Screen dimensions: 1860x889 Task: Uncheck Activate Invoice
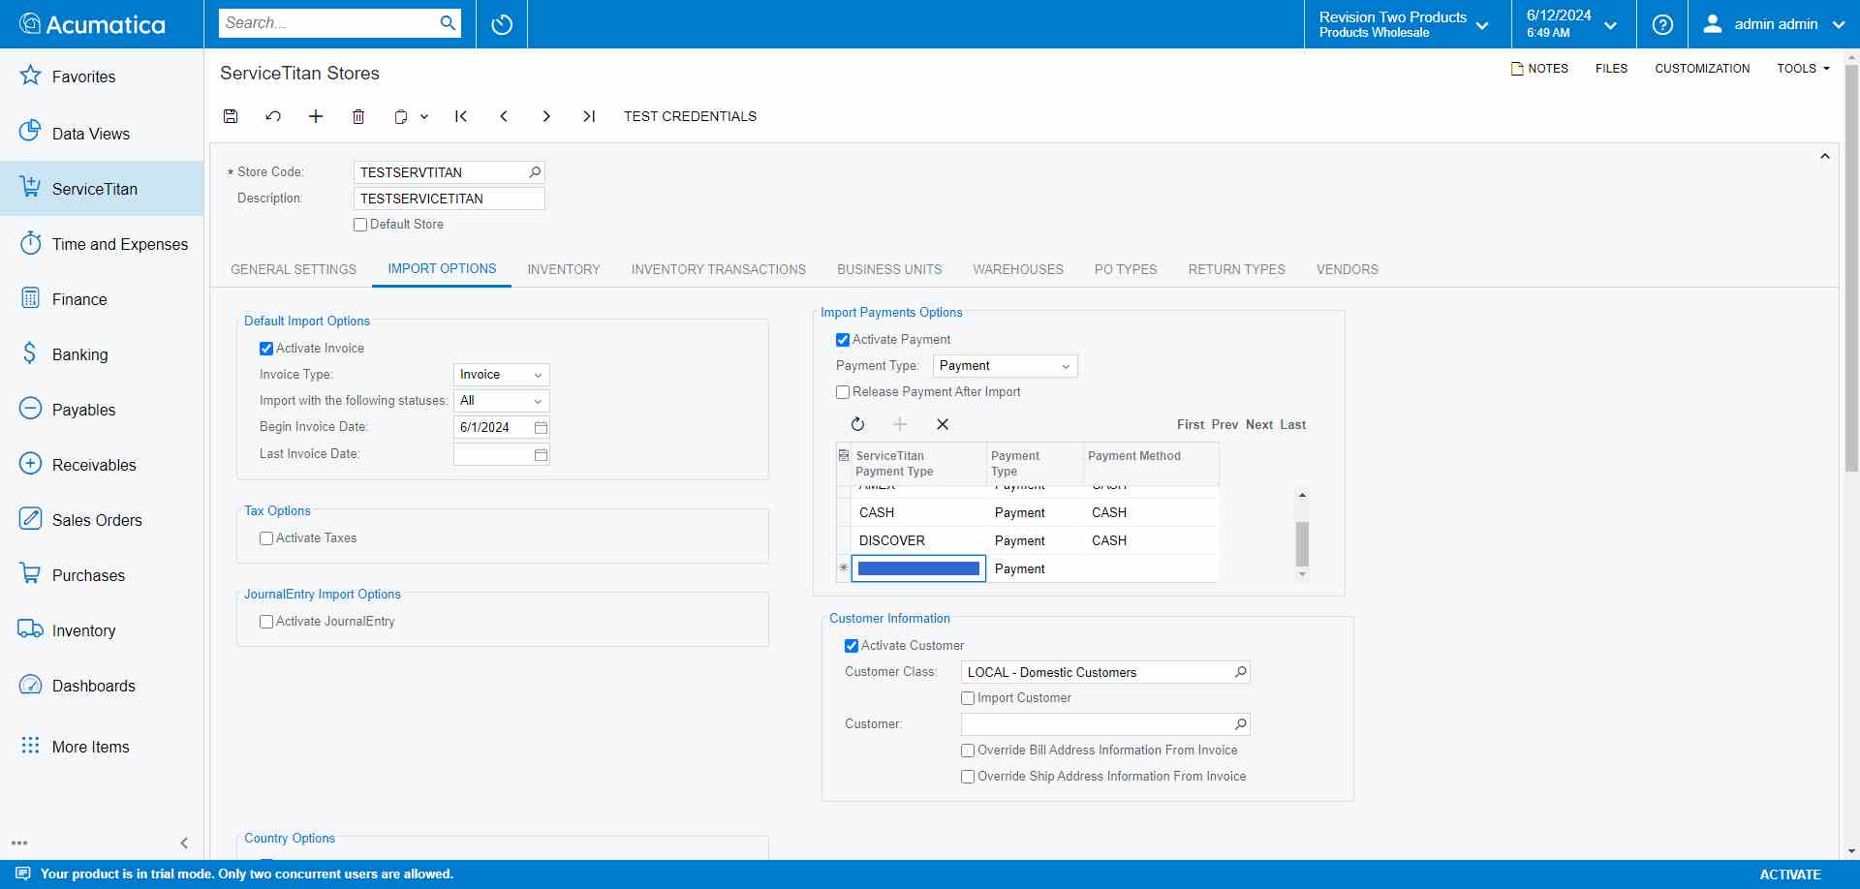click(266, 349)
